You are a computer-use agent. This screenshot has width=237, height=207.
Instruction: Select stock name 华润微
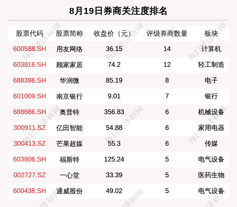coord(69,81)
